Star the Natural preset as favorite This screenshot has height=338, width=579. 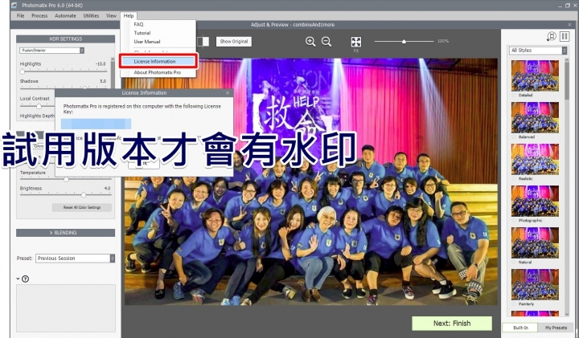[514, 263]
